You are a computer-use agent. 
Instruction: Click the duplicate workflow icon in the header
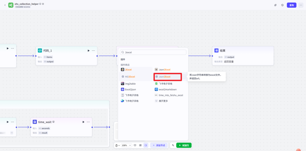click(x=275, y=5)
